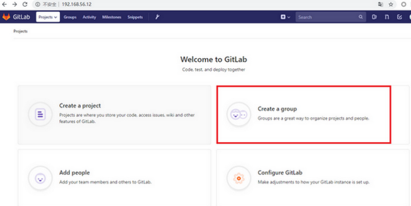Open Milestones from the navbar
The width and height of the screenshot is (411, 206).
[111, 17]
